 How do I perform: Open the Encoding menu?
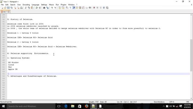point(26,5)
